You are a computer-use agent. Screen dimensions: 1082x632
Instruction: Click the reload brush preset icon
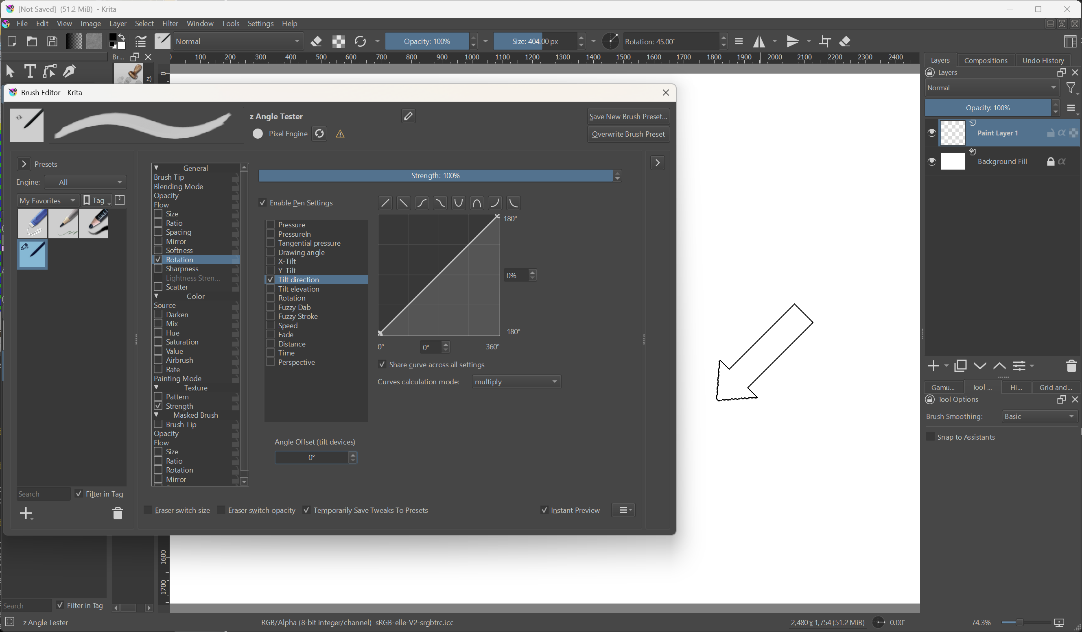click(x=319, y=133)
